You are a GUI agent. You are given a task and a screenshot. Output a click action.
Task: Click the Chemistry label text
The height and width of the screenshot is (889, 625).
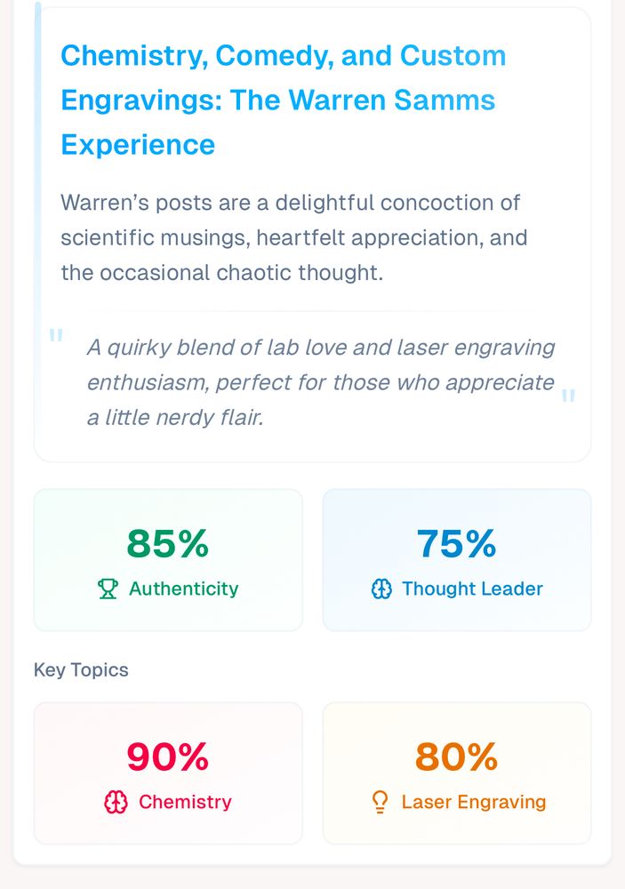pyautogui.click(x=185, y=802)
